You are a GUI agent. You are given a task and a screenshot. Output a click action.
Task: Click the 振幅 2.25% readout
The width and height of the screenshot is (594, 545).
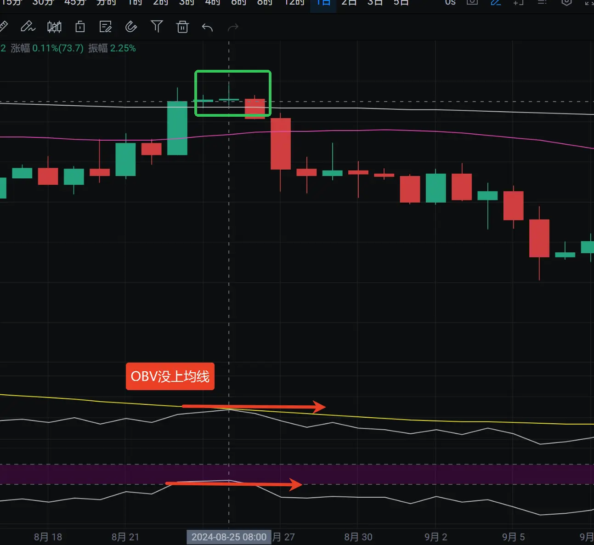(x=112, y=48)
